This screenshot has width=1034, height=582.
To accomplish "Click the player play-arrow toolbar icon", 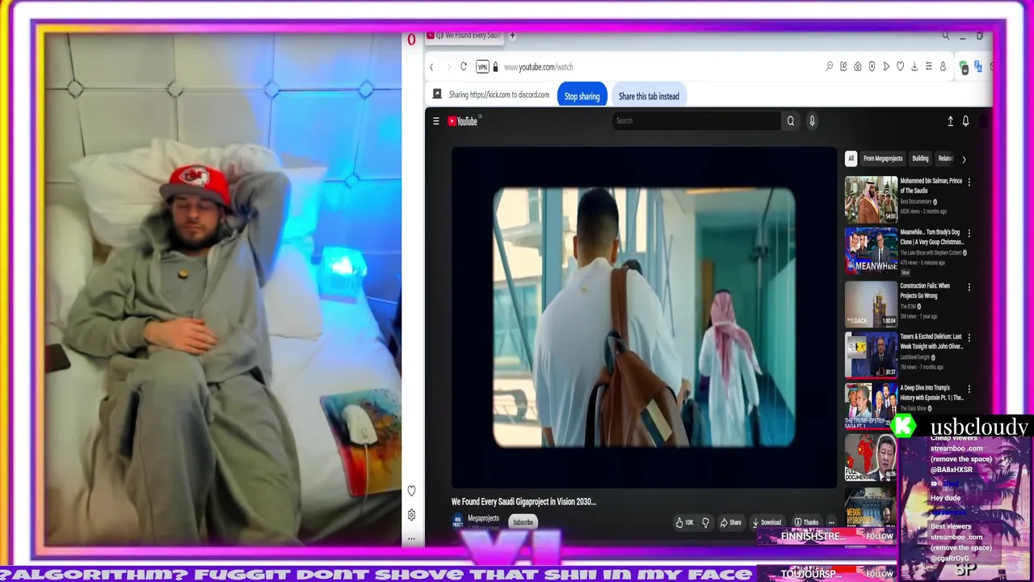I will [886, 67].
